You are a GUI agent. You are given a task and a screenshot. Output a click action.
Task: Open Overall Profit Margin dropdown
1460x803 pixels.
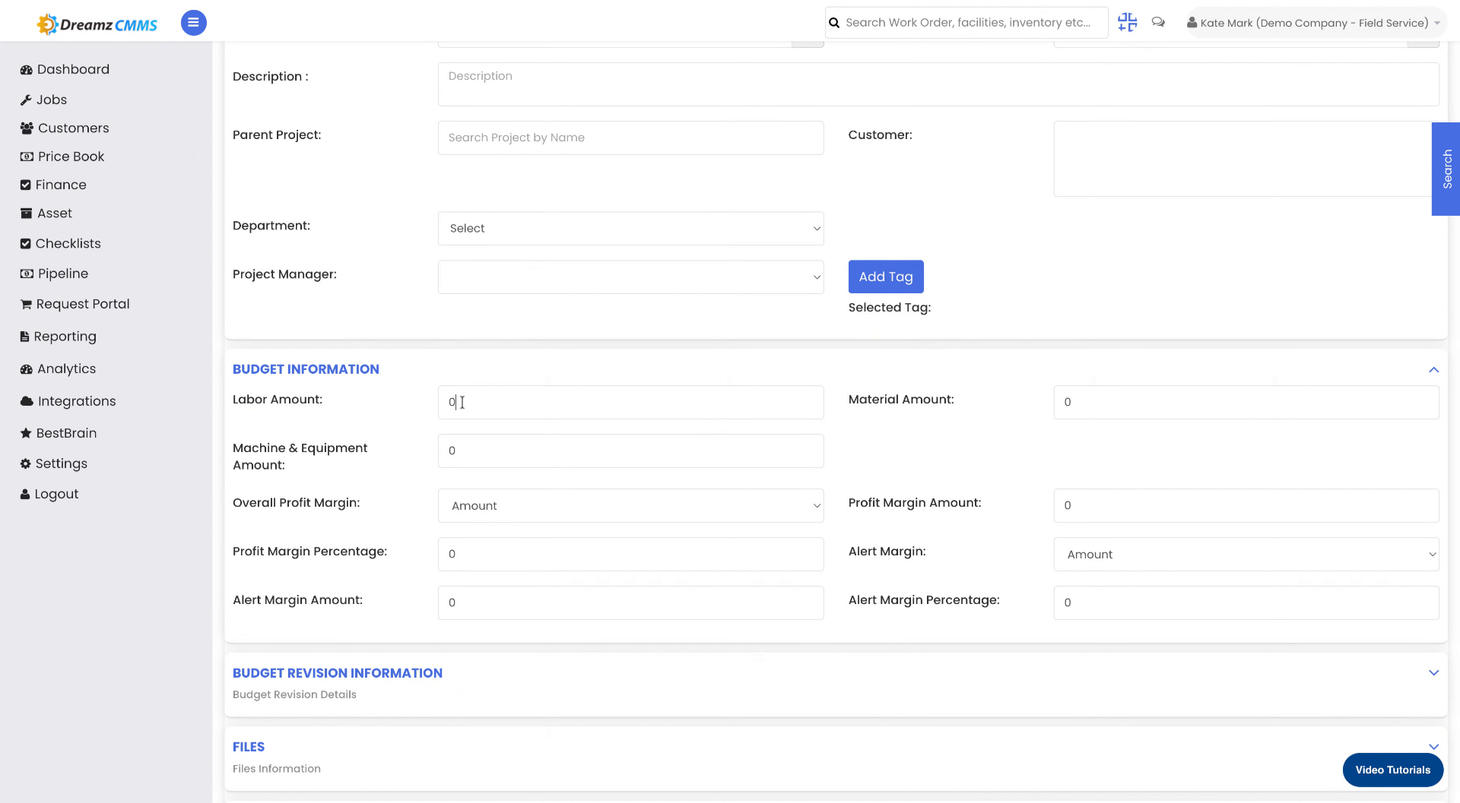click(630, 506)
